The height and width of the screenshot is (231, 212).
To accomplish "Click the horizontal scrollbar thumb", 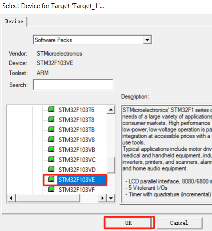I will tap(48, 198).
